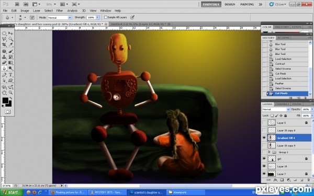Viewport: 314px width, 196px height.
Task: Select the Crop tool in toolbox
Action: tap(4, 44)
